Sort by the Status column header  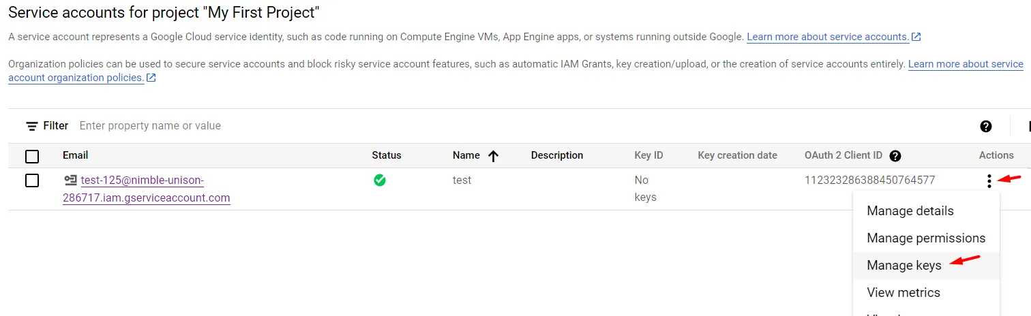tap(387, 155)
